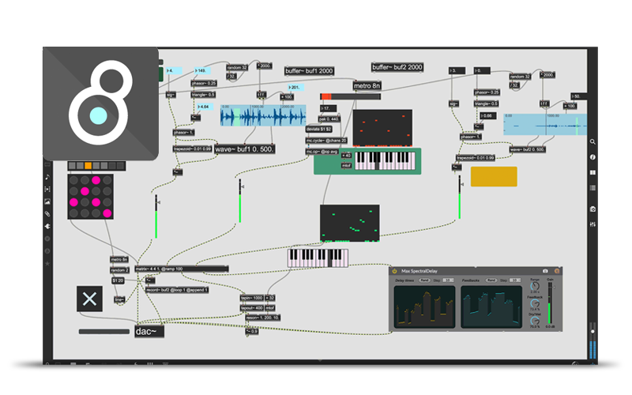Select the matrix~ 4 4 1. @ramp 100 object
Viewport: 632px width, 395px height.
(x=182, y=269)
